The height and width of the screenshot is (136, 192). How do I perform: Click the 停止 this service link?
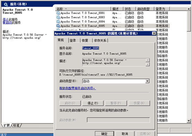point(6,19)
